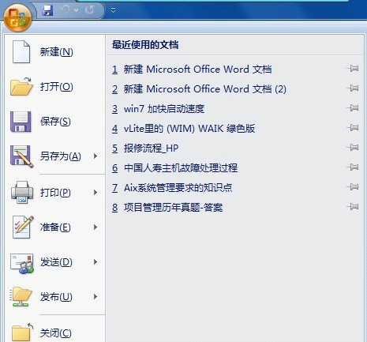Click the Redo icon in quick access toolbar
Screen dimensions: 367x342
89,10
